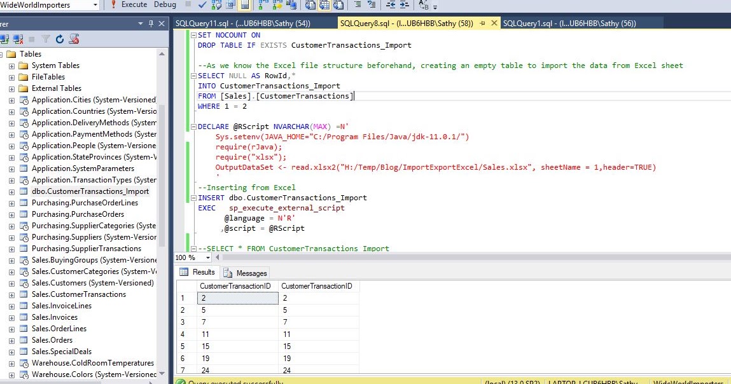Click Uncomment selected lines icon
The image size is (731, 384).
pos(372,4)
